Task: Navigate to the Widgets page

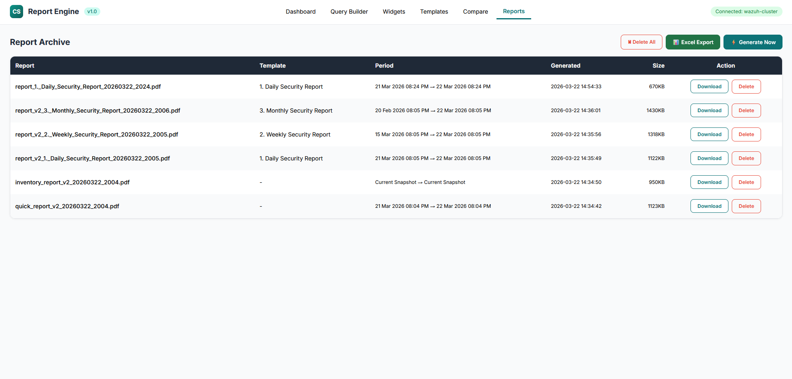Action: pyautogui.click(x=394, y=12)
